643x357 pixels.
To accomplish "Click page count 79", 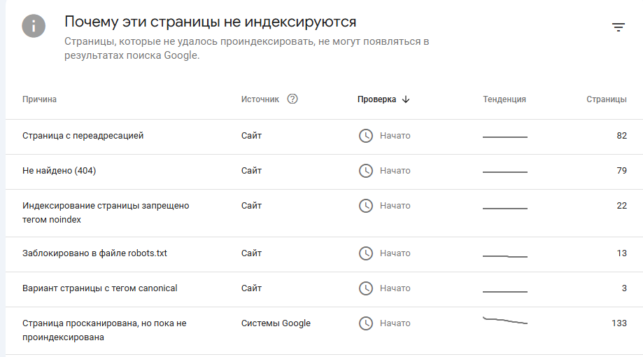I will point(622,170).
